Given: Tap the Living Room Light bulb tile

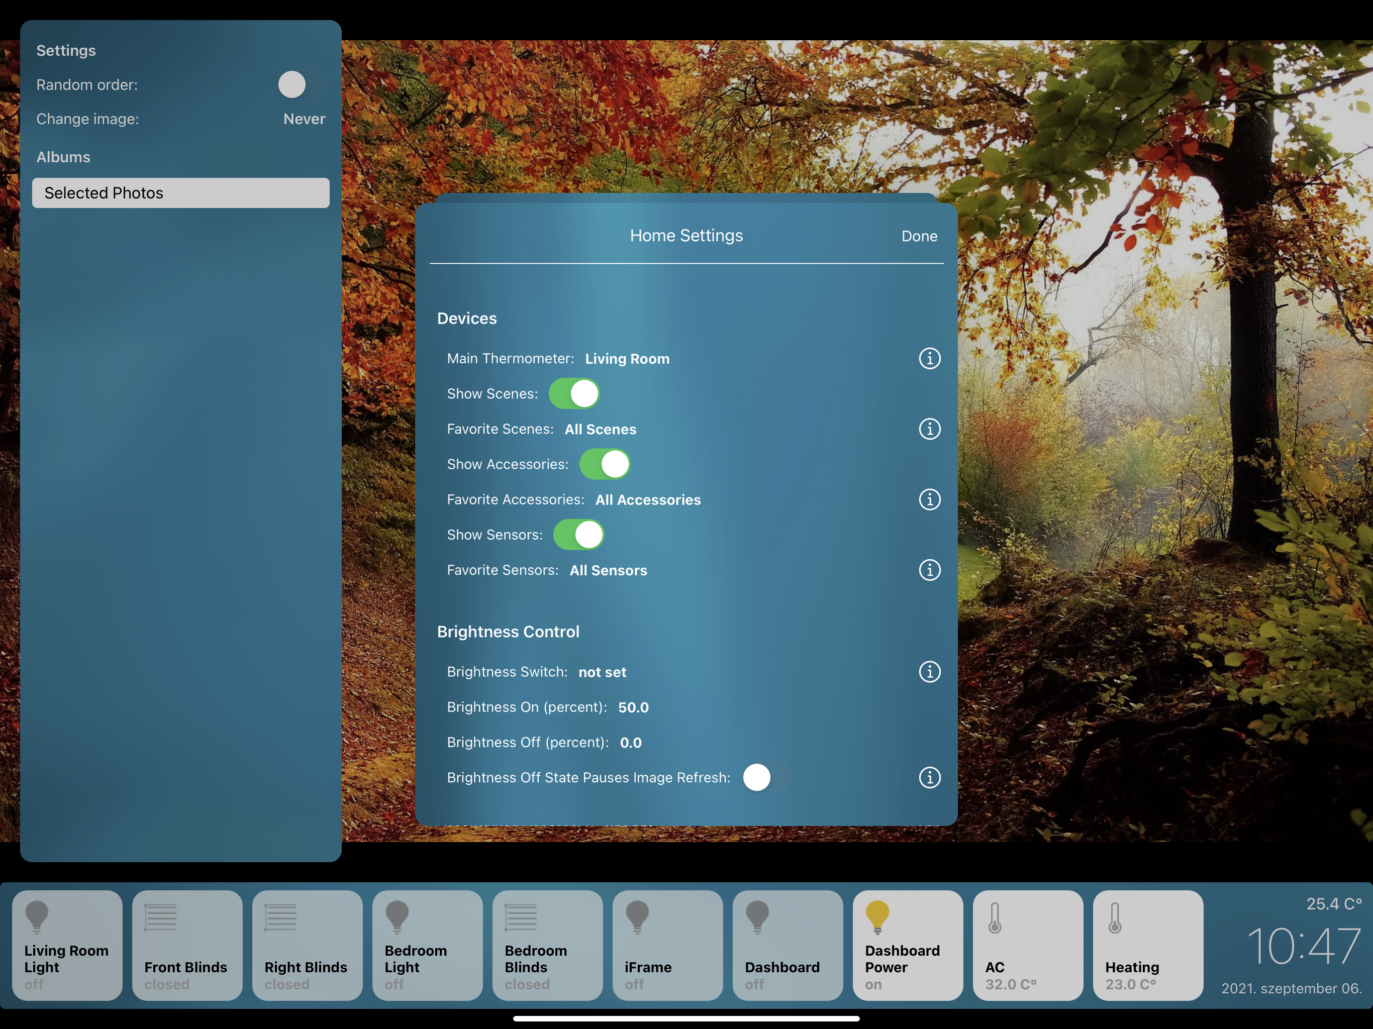Looking at the screenshot, I should (x=67, y=945).
